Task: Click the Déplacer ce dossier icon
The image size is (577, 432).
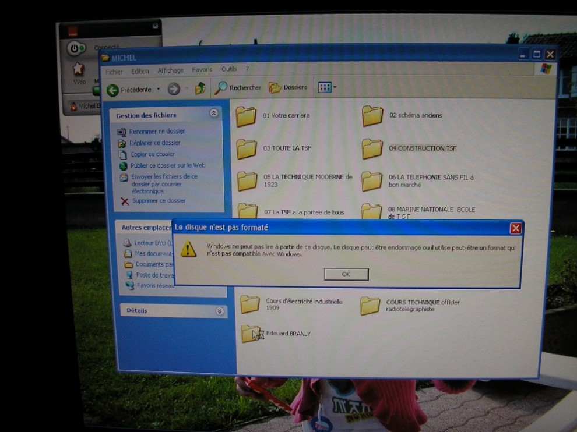Action: (x=122, y=143)
